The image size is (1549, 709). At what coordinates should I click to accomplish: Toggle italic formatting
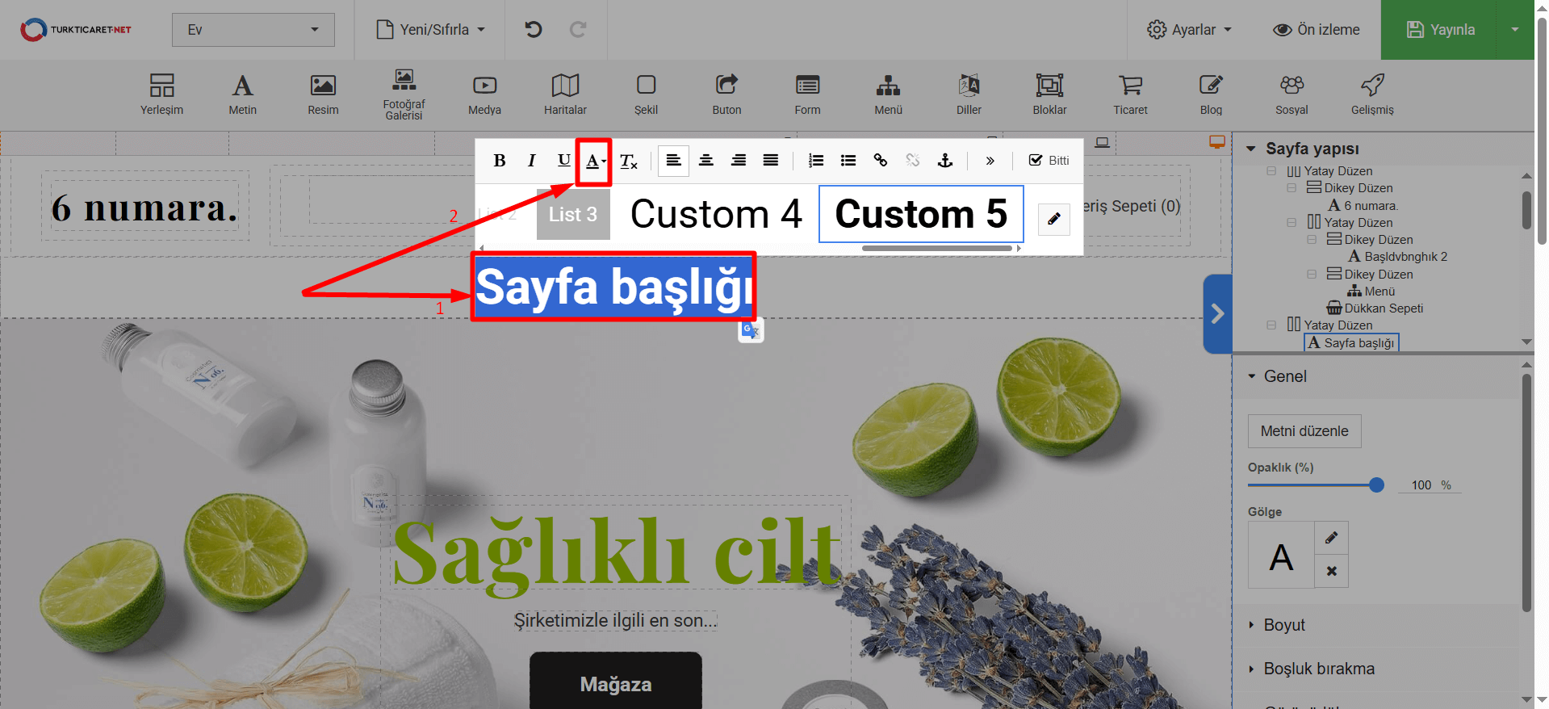[531, 161]
